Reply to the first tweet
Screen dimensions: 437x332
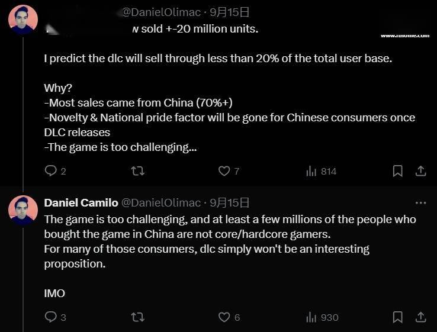coord(51,171)
